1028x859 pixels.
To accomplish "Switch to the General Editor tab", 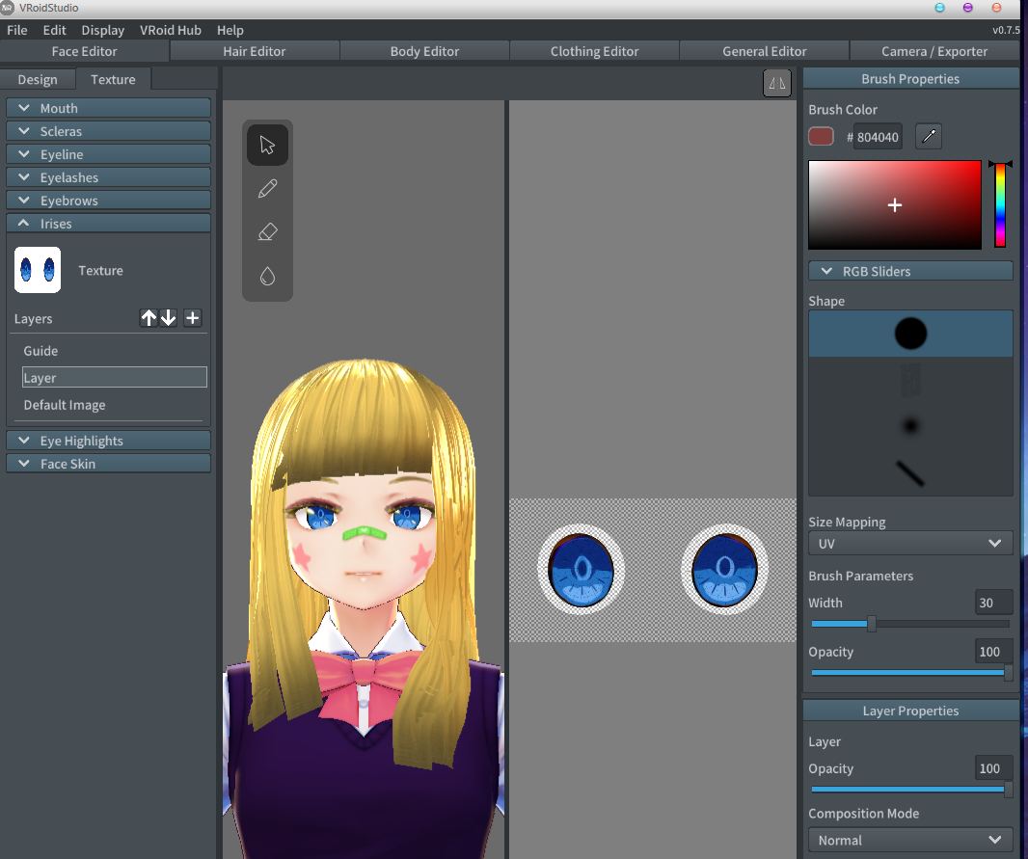I will click(765, 51).
